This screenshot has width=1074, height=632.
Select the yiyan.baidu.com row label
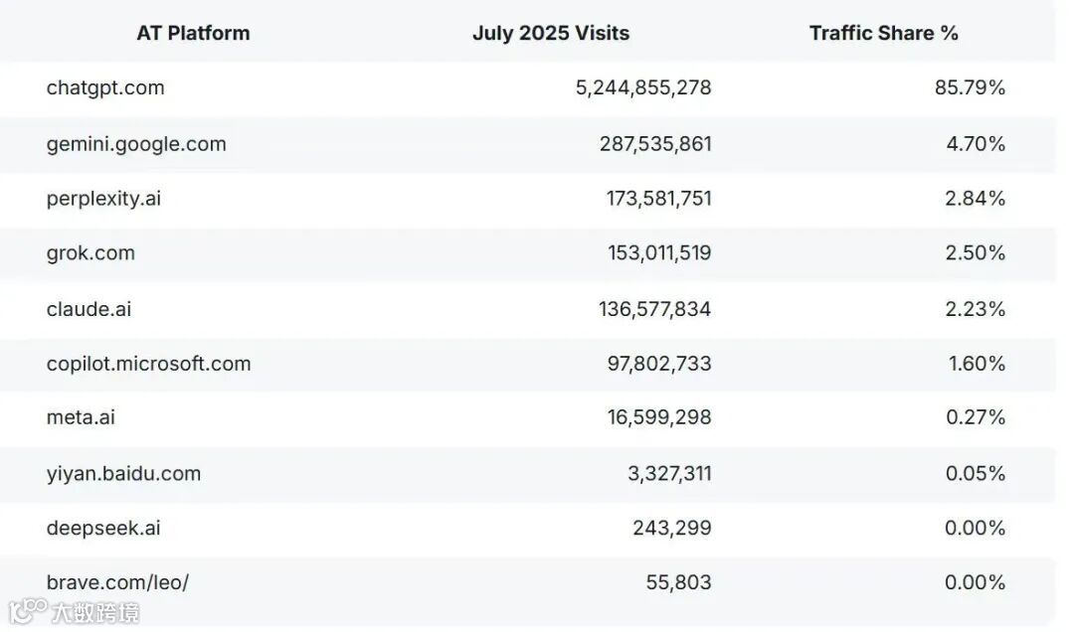(123, 474)
